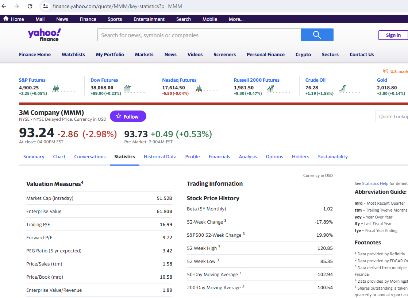Open the Russell 2000 Futures mini chart

pos(278,89)
